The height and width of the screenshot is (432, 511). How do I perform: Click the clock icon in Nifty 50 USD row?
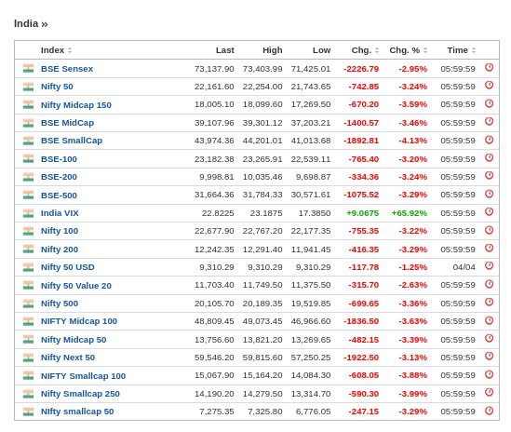tap(489, 265)
